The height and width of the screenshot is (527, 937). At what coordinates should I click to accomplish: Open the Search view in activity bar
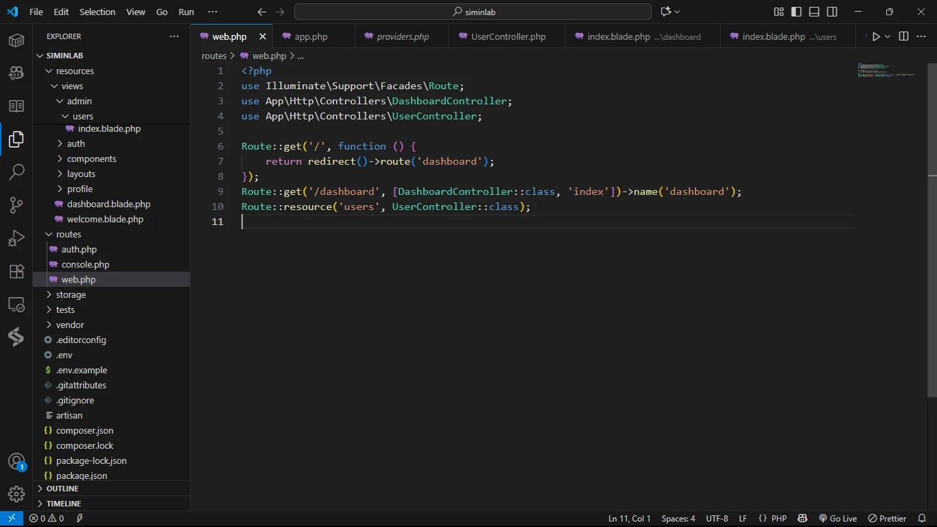point(16,172)
